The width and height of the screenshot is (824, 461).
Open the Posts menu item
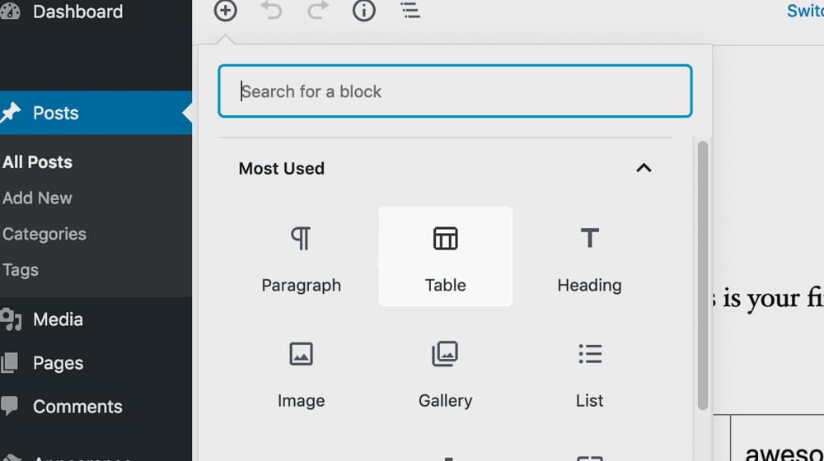pos(56,113)
